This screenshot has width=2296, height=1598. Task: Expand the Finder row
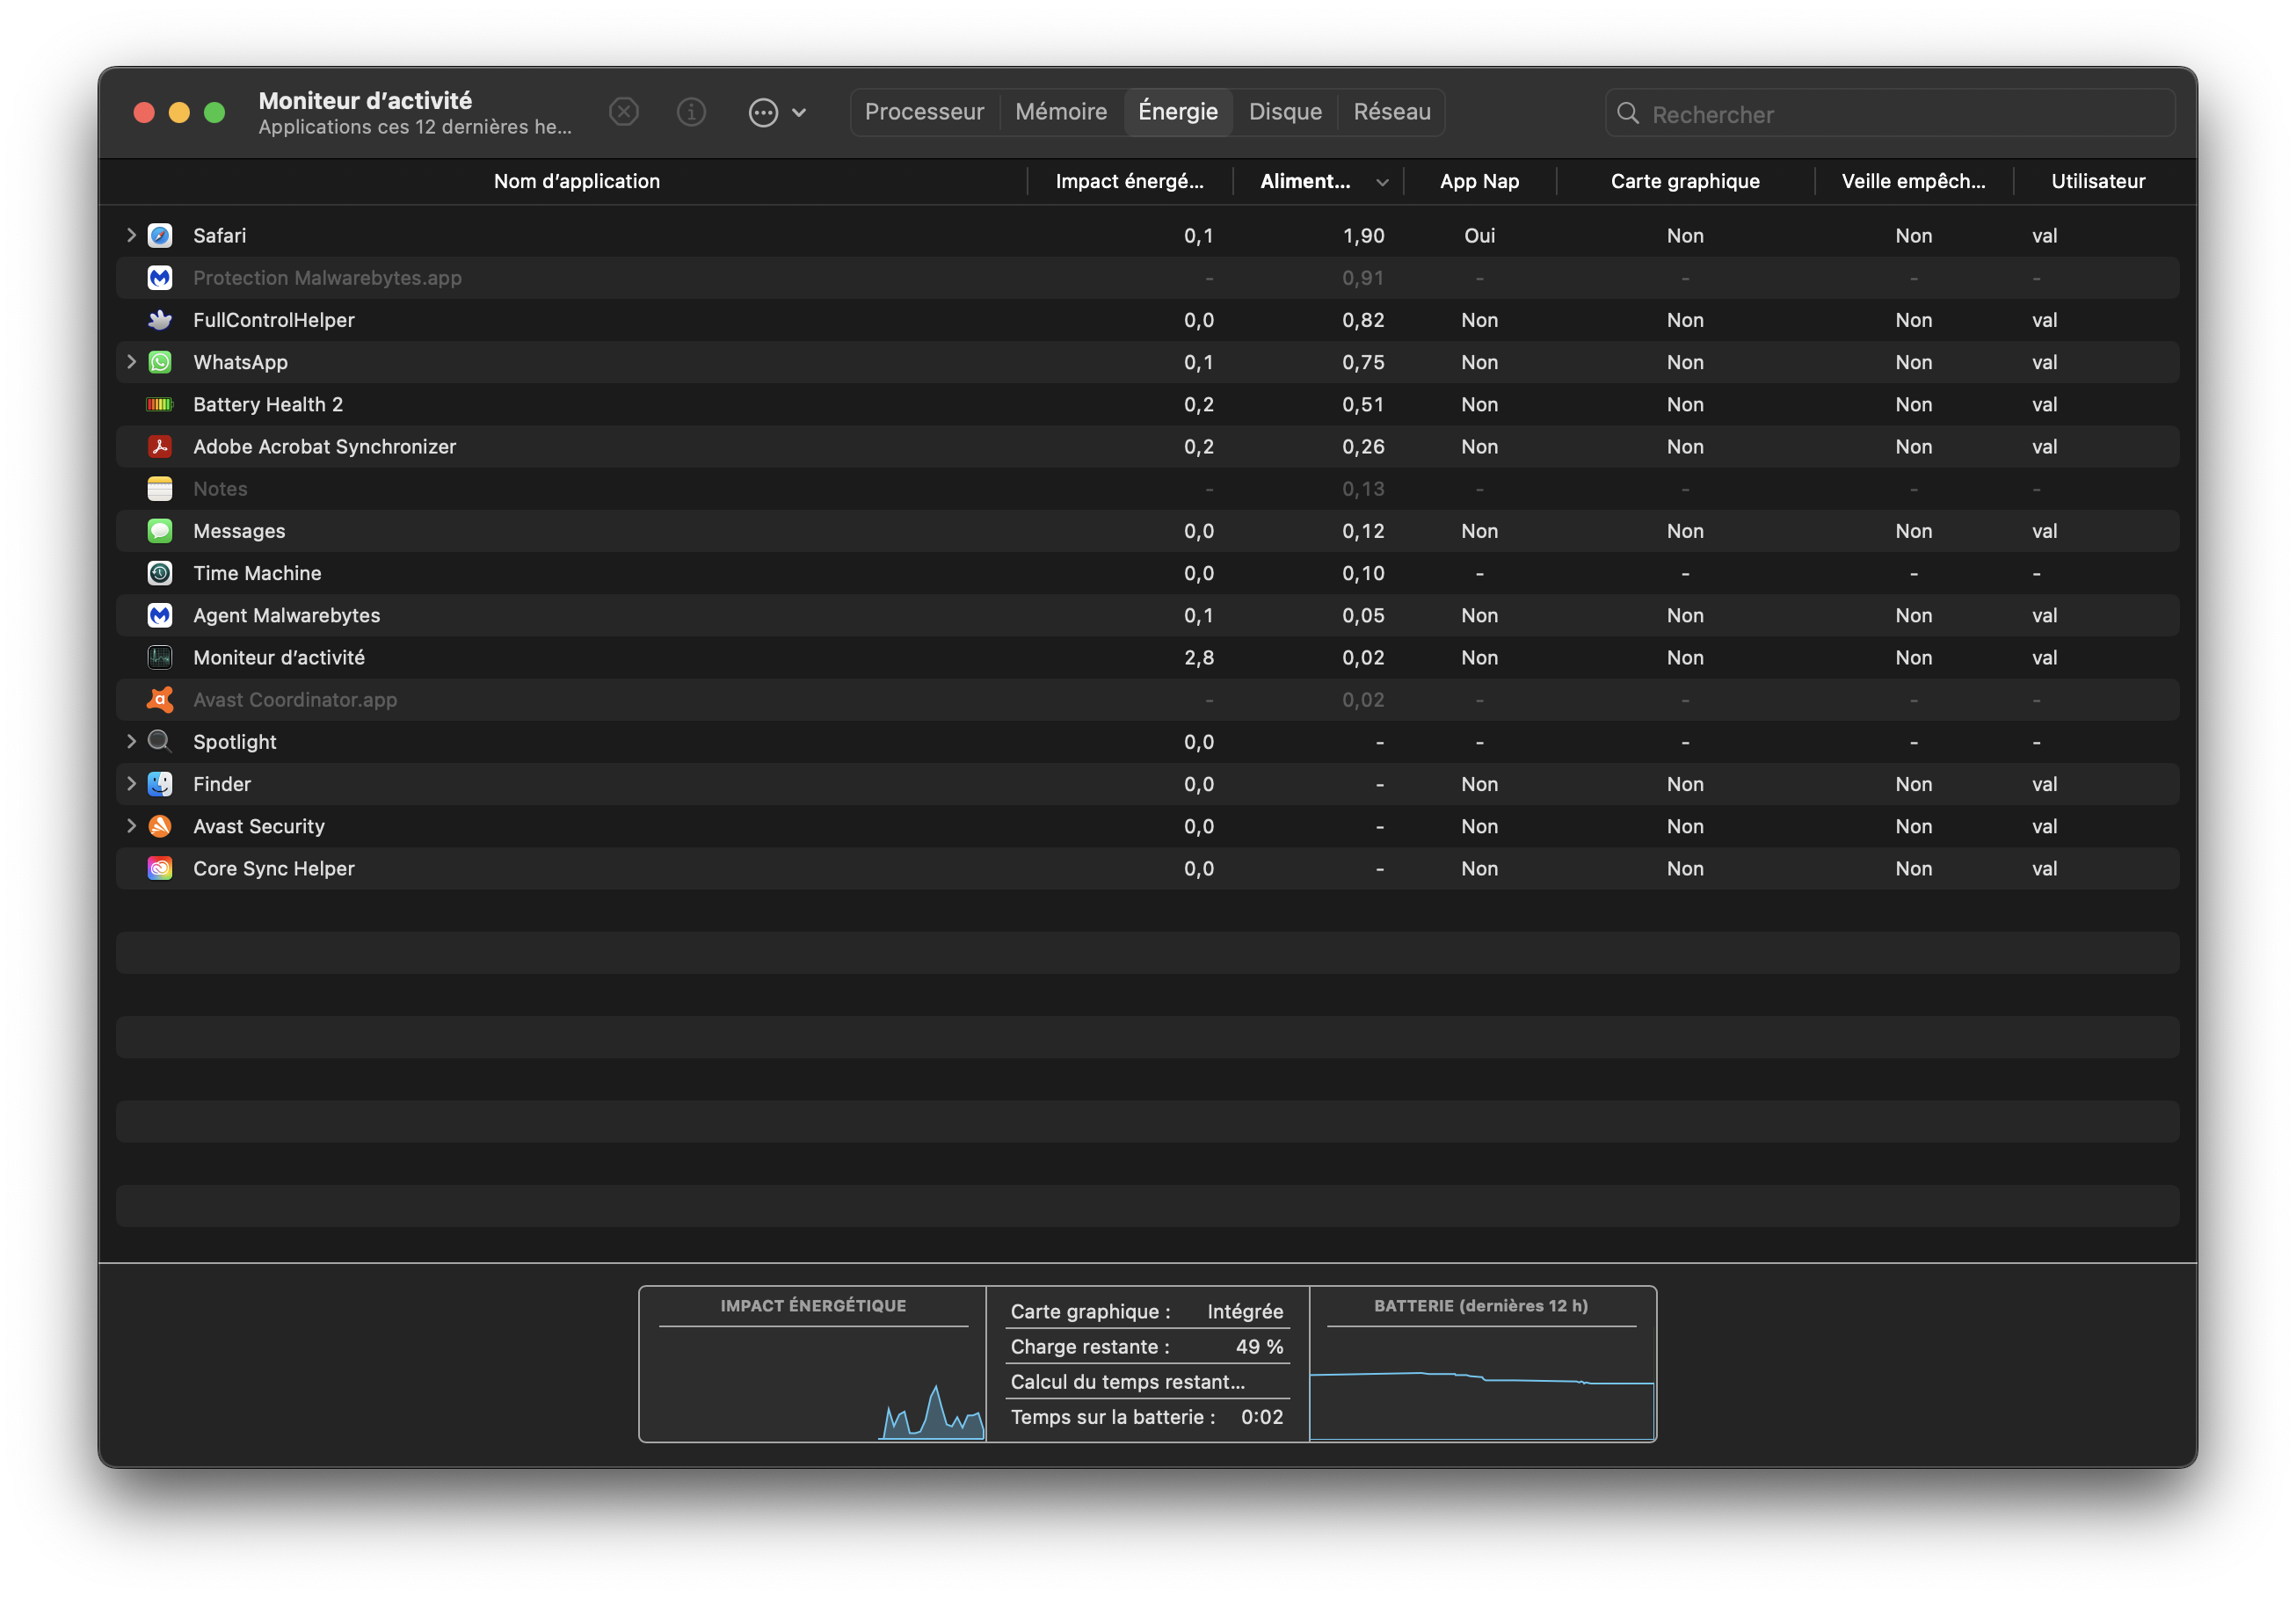point(131,784)
